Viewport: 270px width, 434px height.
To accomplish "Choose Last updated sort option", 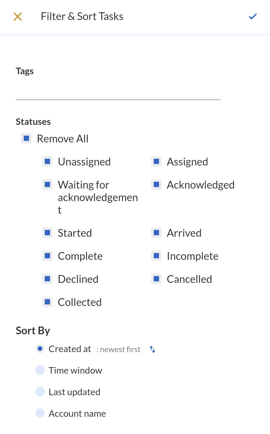I will coord(40,392).
